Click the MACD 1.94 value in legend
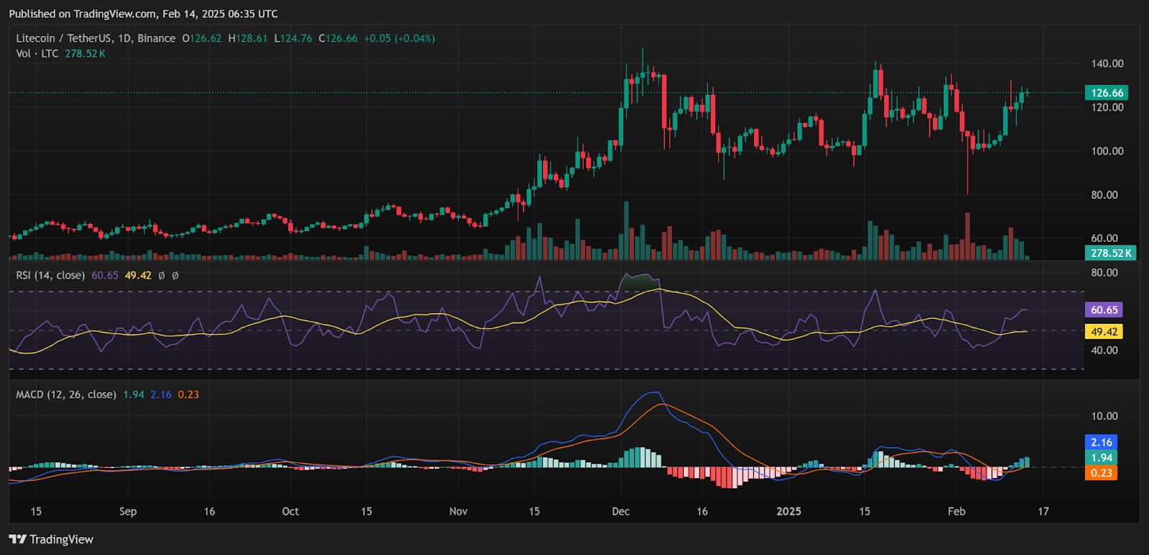The image size is (1149, 555). [134, 394]
